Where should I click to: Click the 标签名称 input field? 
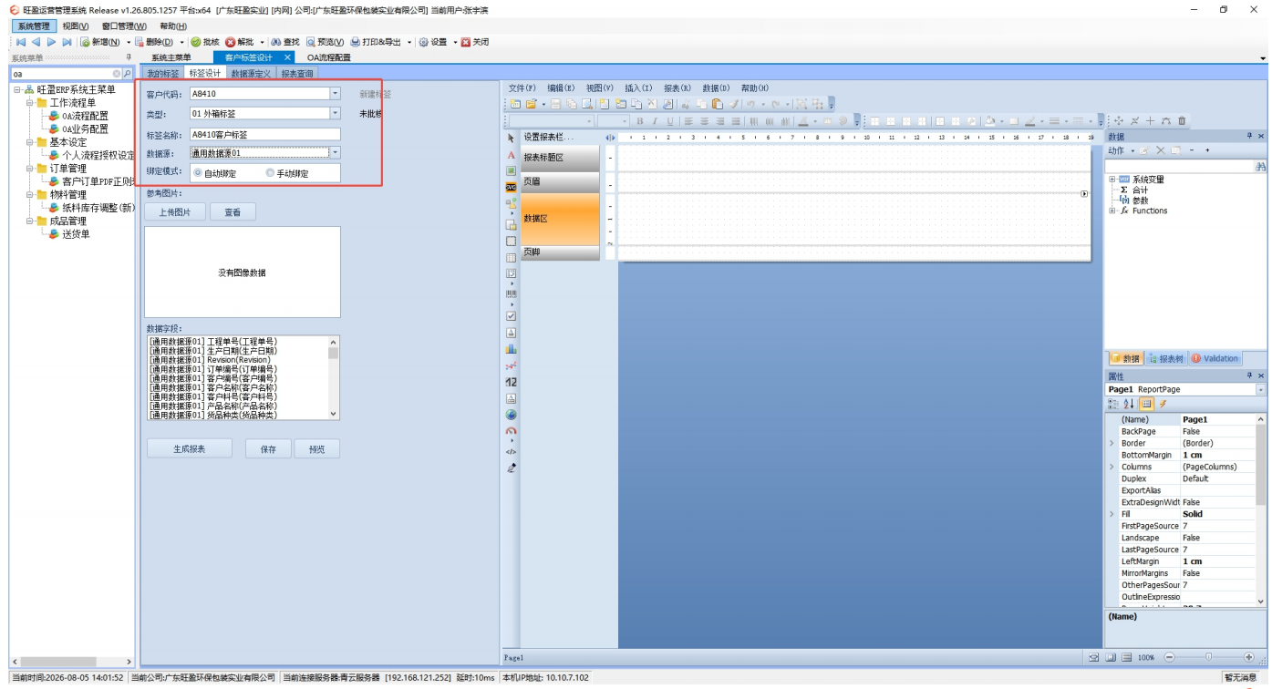coord(264,134)
